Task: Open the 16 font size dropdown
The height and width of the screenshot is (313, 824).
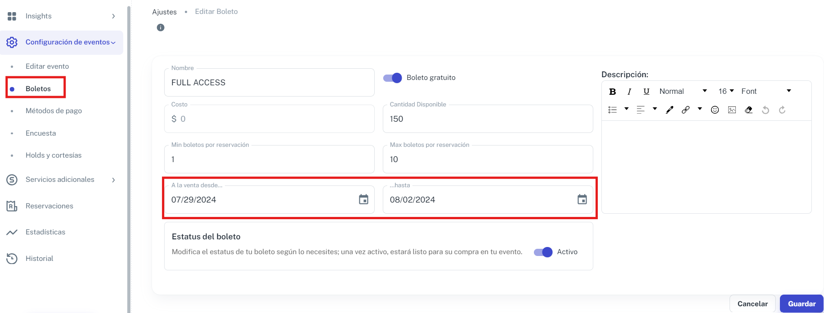Action: tap(726, 92)
